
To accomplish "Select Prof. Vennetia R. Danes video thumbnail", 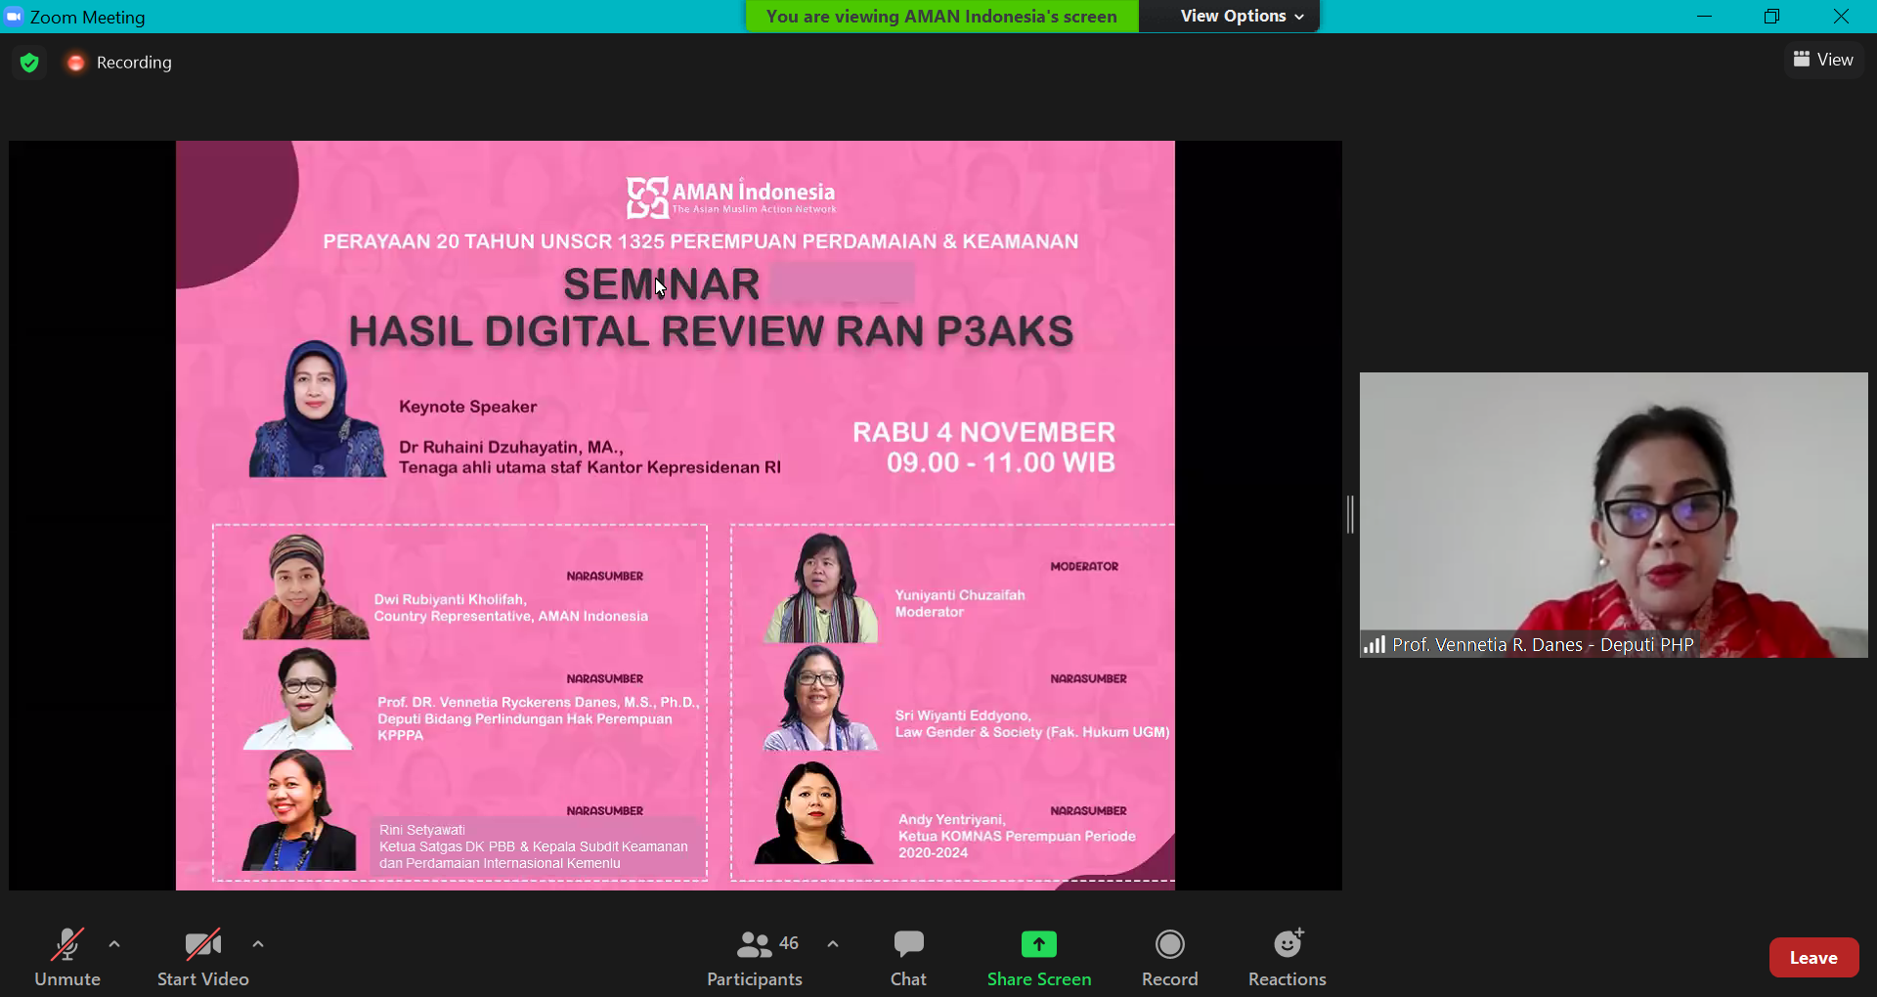I will click(x=1613, y=514).
